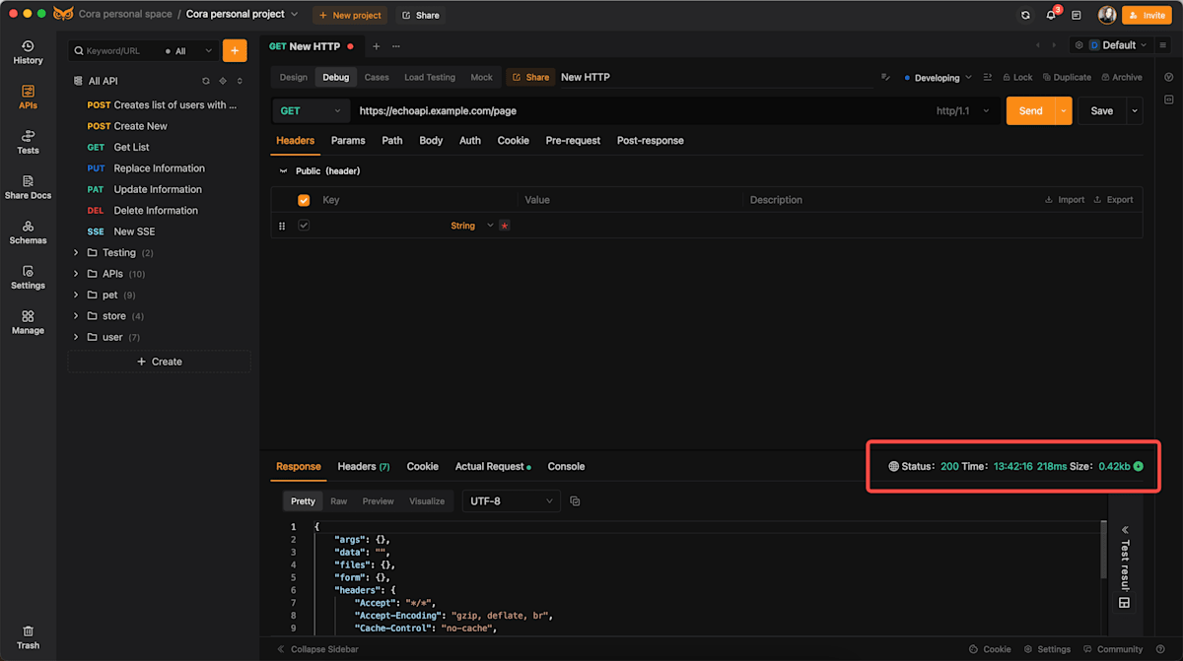The image size is (1183, 661).
Task: Click the orange Send button
Action: click(1030, 111)
